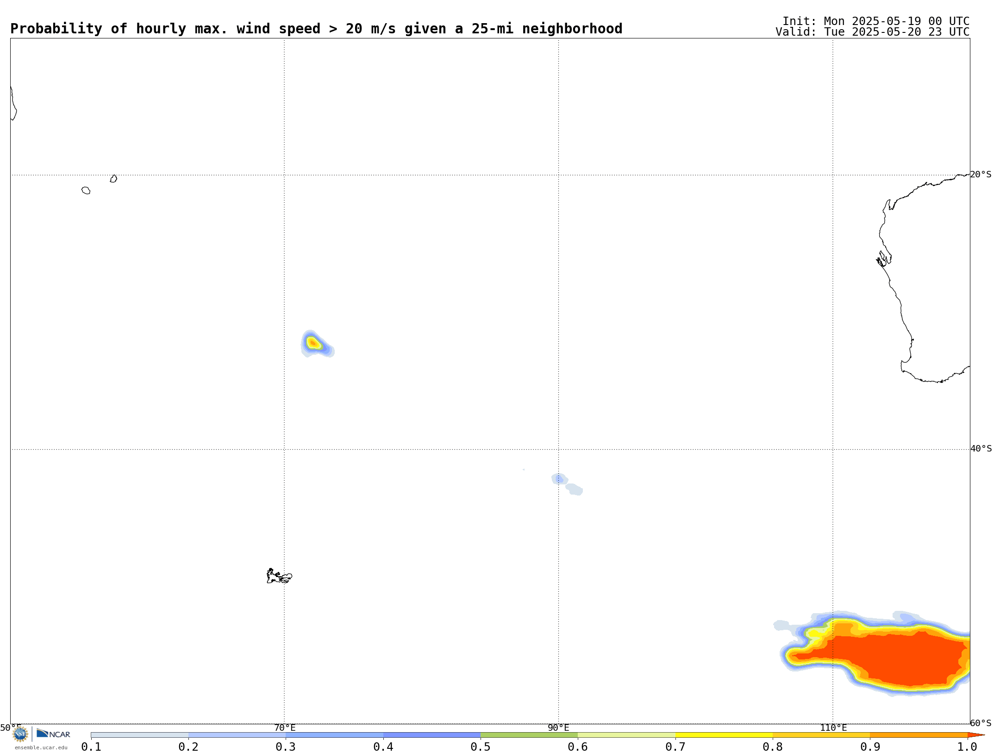Image resolution: width=1000 pixels, height=753 pixels.
Task: Click the 1.0 colorbar tick label
Action: 968,747
